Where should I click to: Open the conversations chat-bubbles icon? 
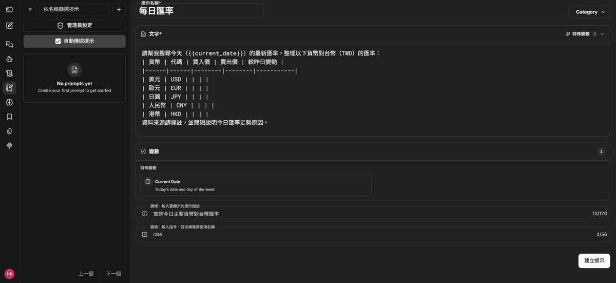click(9, 45)
